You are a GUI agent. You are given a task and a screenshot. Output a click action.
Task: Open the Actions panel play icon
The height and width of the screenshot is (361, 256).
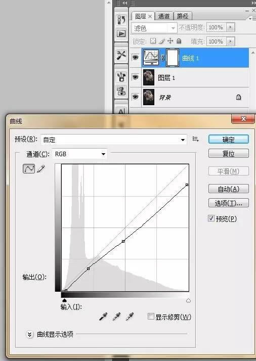coord(121,34)
